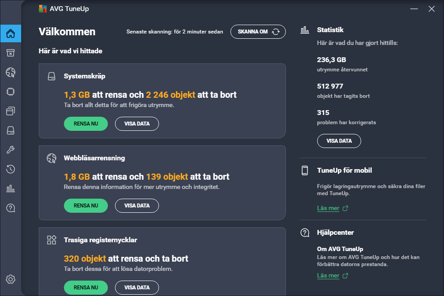Viewport: 444px width, 296px height.
Task: Open the wrench repair sidebar icon
Action: click(11, 150)
